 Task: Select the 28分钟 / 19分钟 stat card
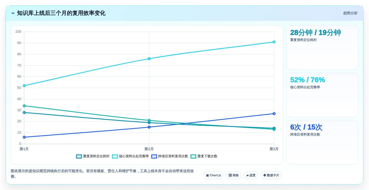coord(322,48)
